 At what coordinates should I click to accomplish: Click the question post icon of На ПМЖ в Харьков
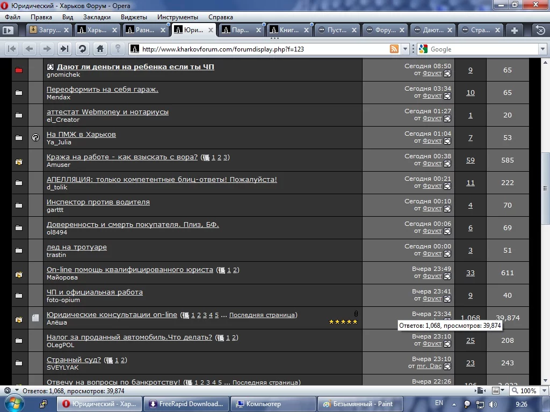pos(35,138)
